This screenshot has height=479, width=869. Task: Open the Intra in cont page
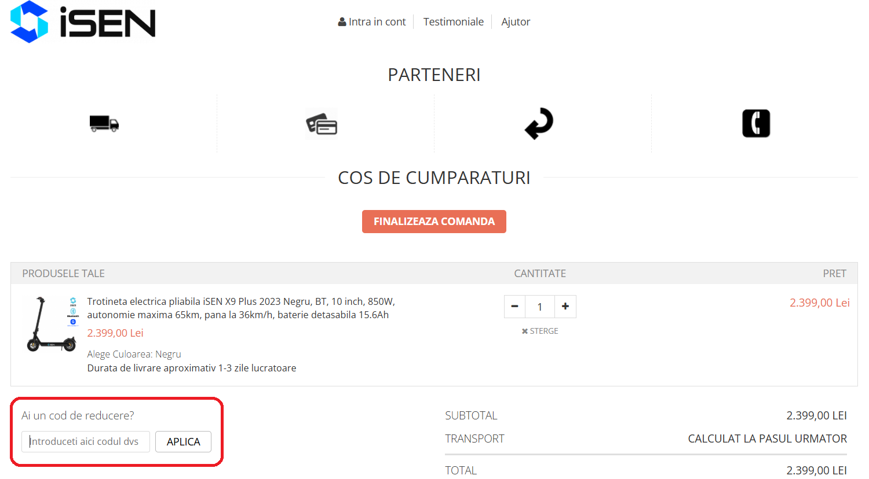coord(377,21)
